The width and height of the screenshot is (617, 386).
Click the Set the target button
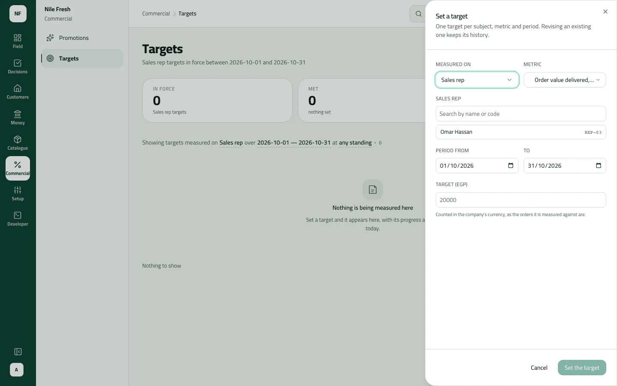pyautogui.click(x=582, y=368)
